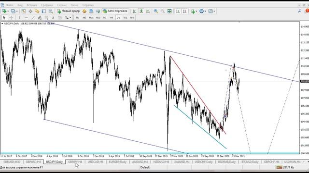This screenshot has height=173, width=309.
Task: Switch chart to bar chart
Action: point(134,11)
